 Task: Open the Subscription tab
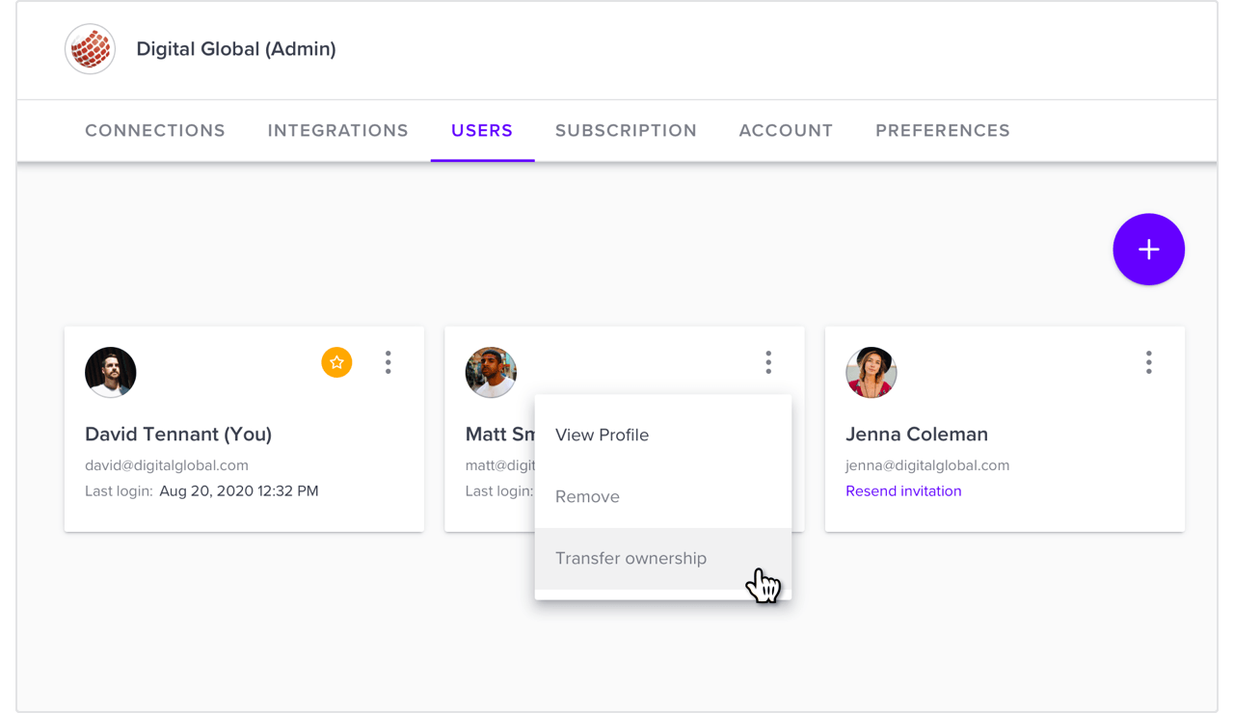[626, 130]
